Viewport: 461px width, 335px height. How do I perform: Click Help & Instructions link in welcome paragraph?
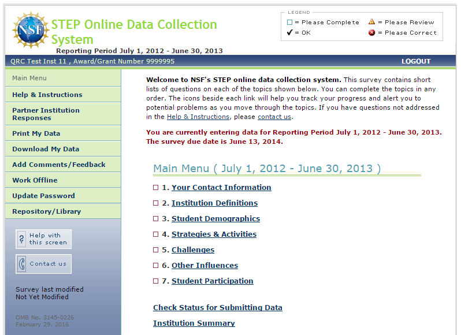tap(198, 117)
